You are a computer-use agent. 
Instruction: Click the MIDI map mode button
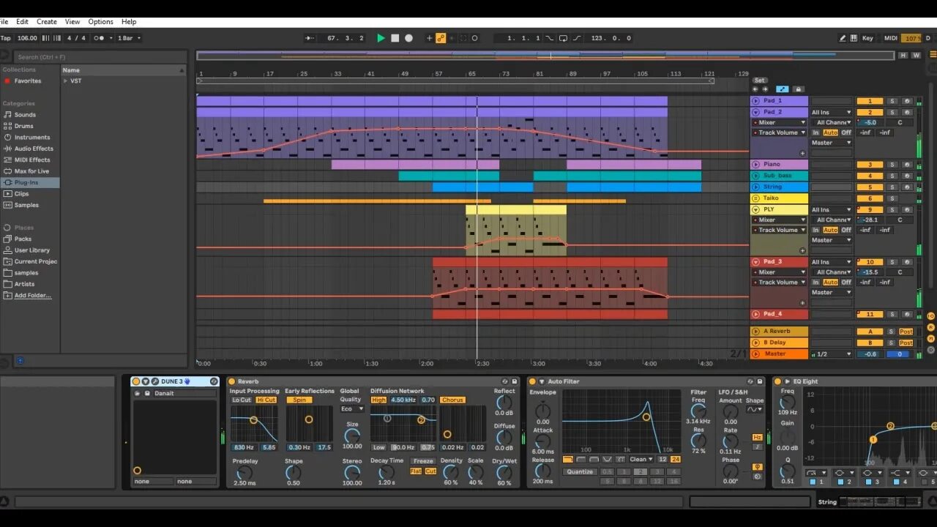tap(891, 38)
